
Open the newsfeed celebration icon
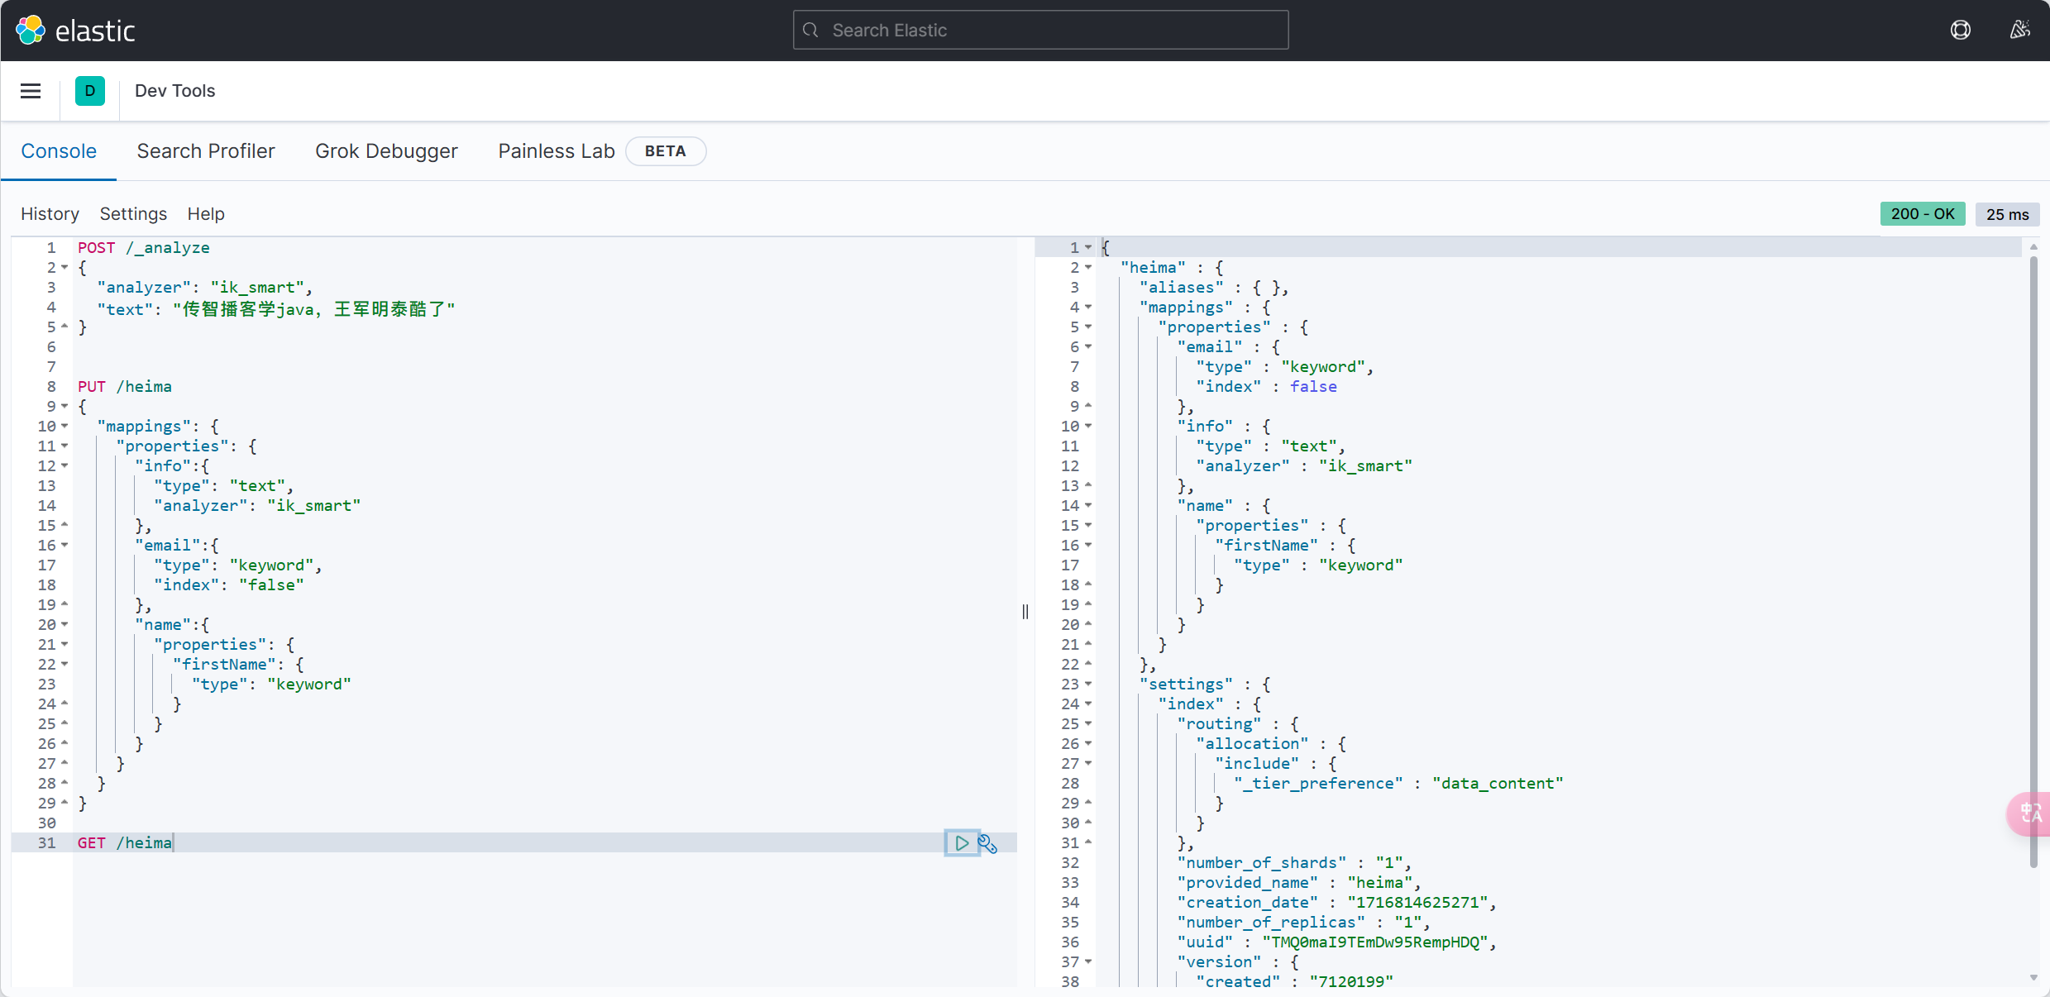tap(2019, 31)
